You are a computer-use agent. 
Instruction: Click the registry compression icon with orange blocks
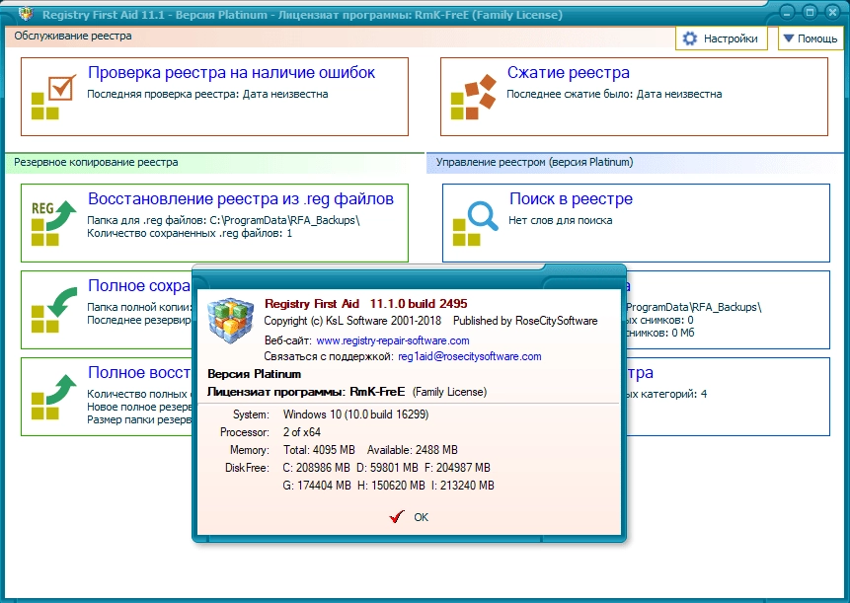coord(473,98)
